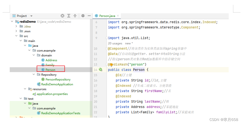Click the Expand All toolbar icon

pyautogui.click(x=69, y=16)
